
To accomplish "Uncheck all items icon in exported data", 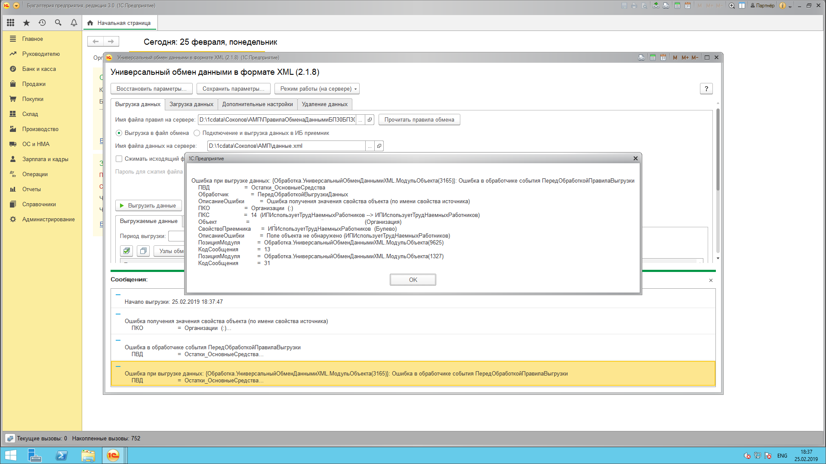I will pyautogui.click(x=143, y=251).
